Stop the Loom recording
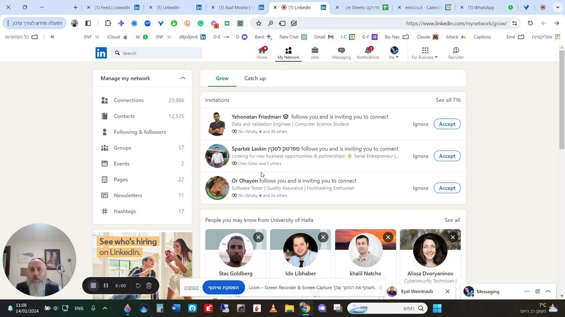The width and height of the screenshot is (565, 317). pos(93,286)
